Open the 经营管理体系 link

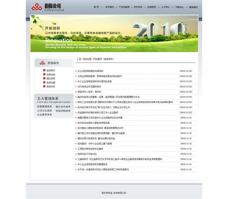[x=44, y=107]
